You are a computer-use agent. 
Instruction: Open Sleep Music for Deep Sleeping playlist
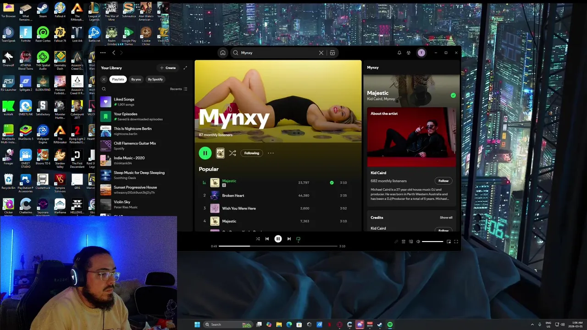click(144, 175)
